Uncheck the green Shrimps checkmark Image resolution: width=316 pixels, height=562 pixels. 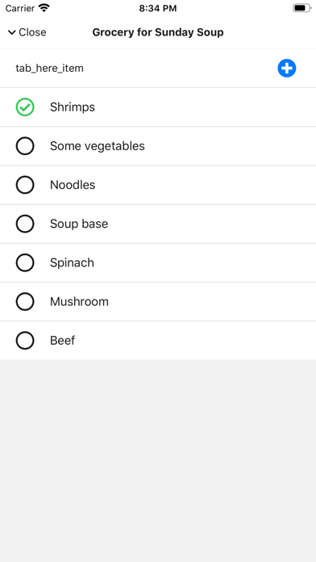click(25, 107)
